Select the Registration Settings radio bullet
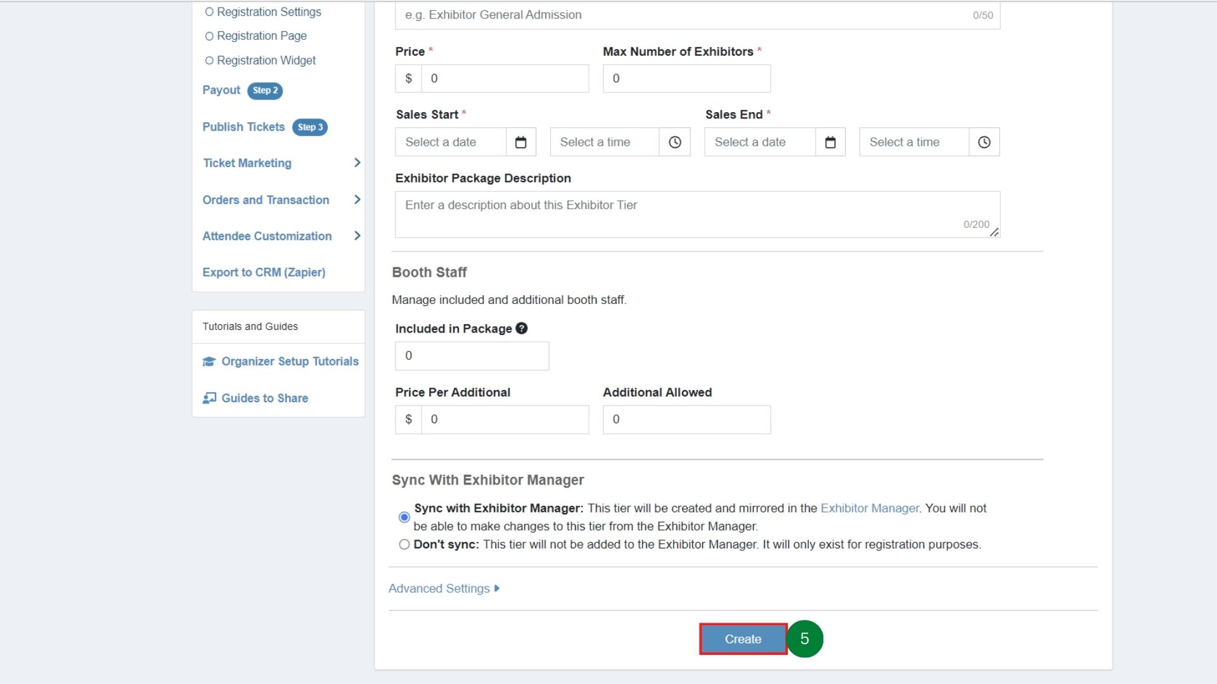Image resolution: width=1217 pixels, height=684 pixels. tap(209, 11)
